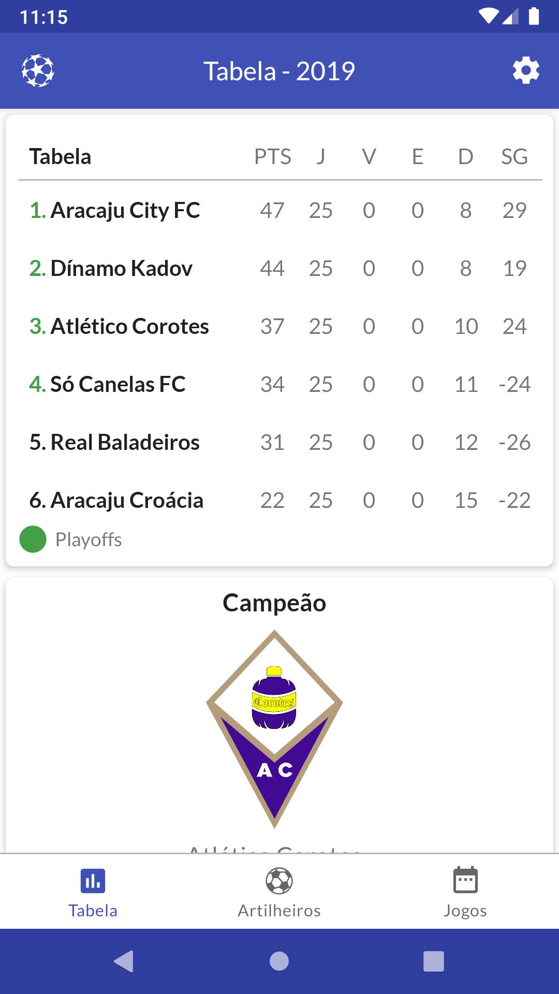Select the Aracaju City FC row
559x994 pixels.
pyautogui.click(x=280, y=210)
